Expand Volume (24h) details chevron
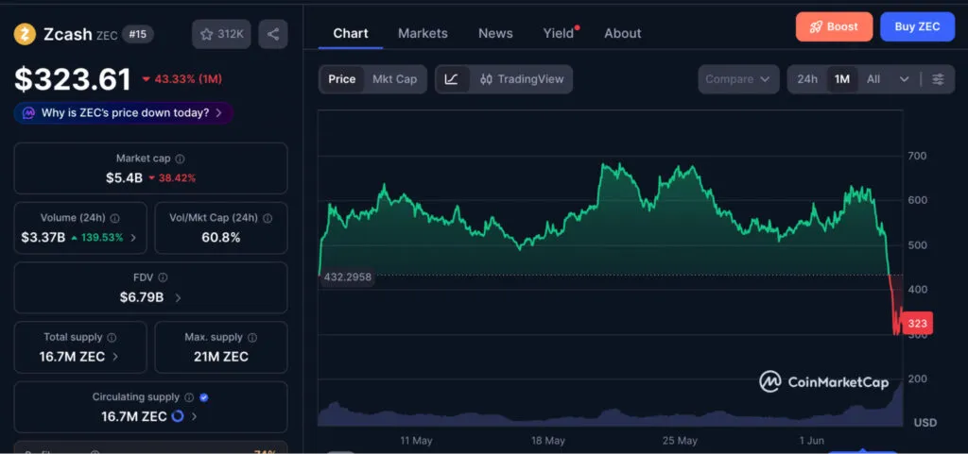The width and height of the screenshot is (968, 454). [133, 238]
